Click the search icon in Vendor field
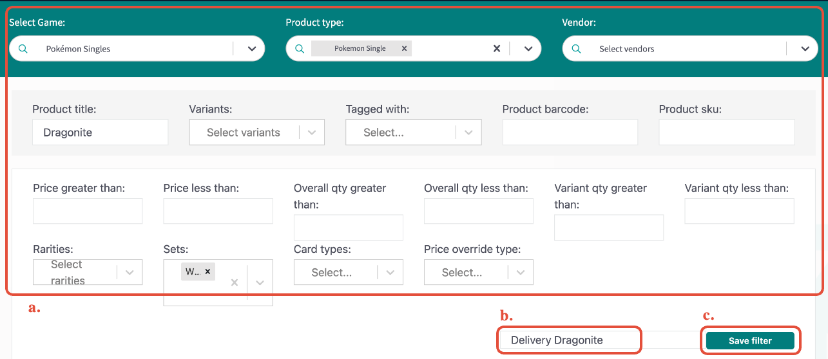Image resolution: width=828 pixels, height=359 pixels. (x=577, y=49)
